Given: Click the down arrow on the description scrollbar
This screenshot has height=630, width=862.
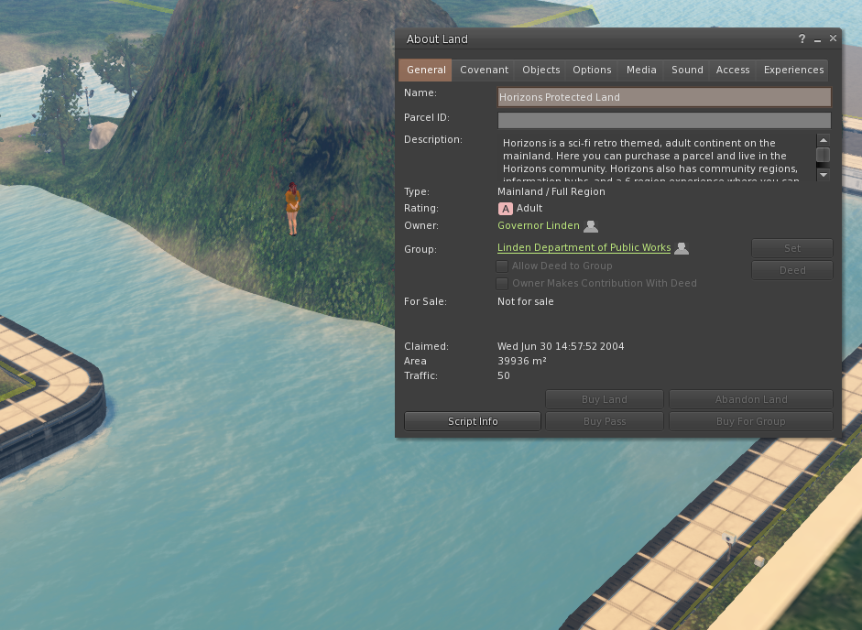Looking at the screenshot, I should coord(823,174).
